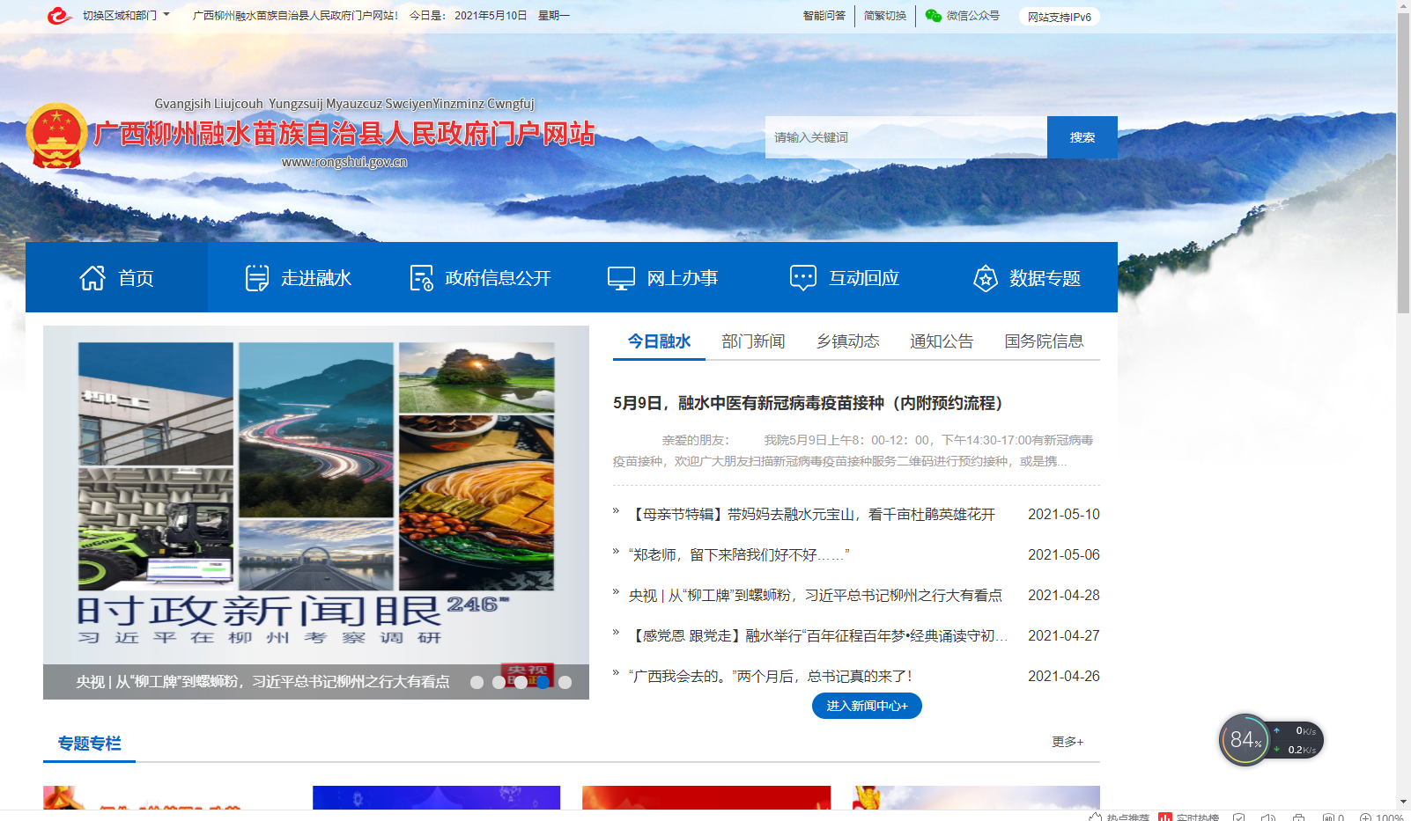
Task: Click the home icon next to 首页
Action: point(92,278)
